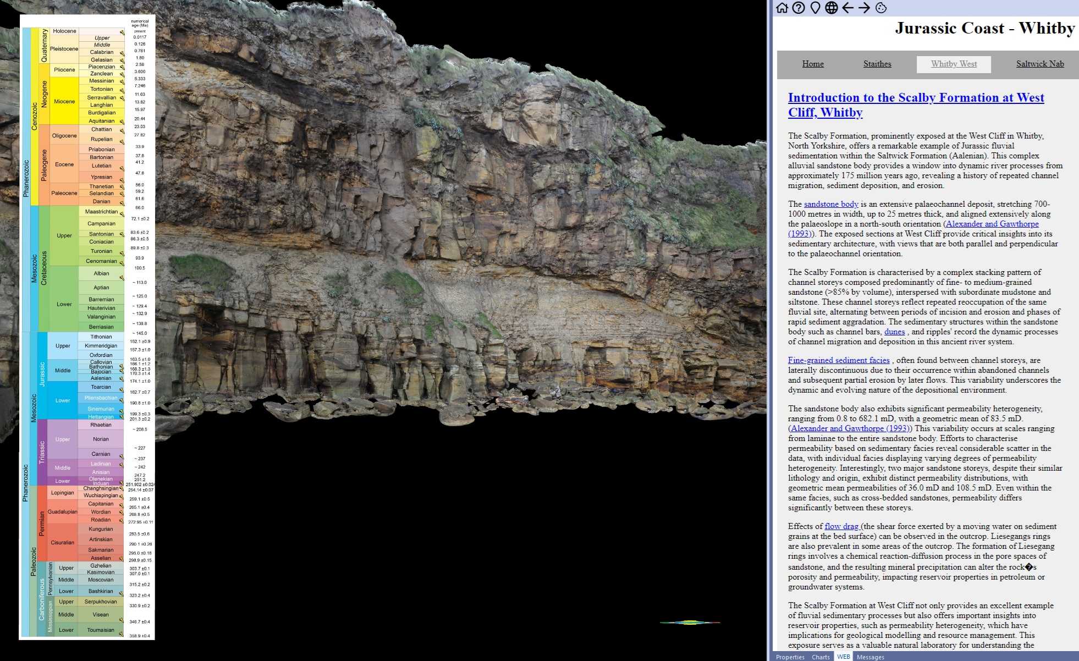Click the Home link in navigation bar

[x=812, y=64]
